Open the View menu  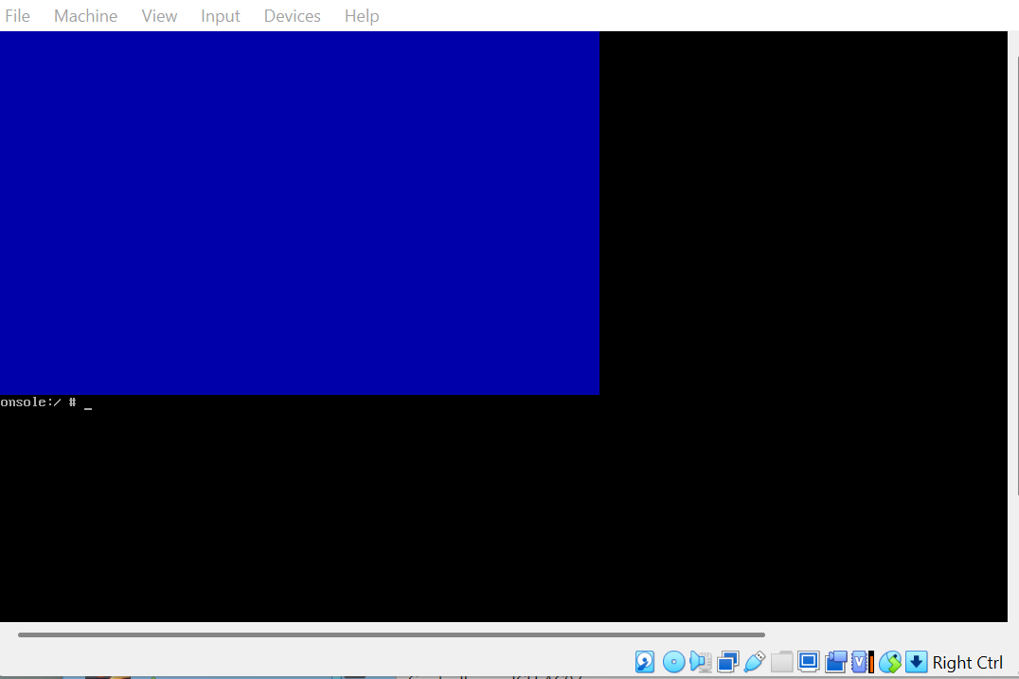coord(159,16)
